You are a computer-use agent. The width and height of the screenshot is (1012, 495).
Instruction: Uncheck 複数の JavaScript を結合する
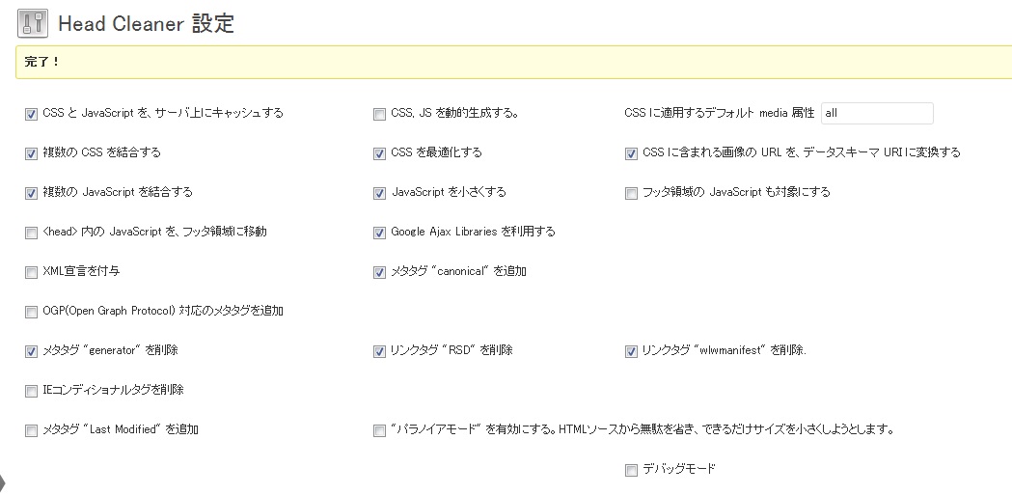[32, 193]
